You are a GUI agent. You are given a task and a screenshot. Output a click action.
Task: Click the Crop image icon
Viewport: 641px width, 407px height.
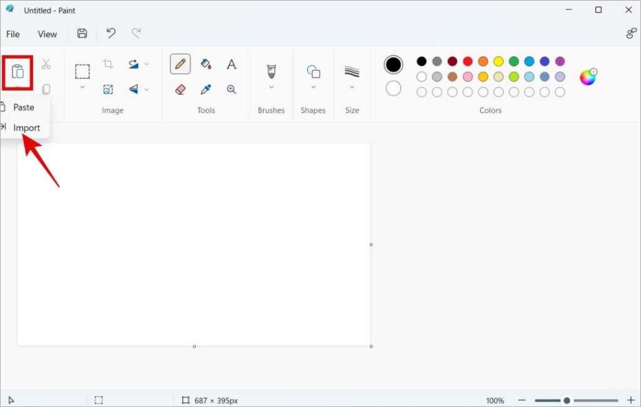pos(108,64)
